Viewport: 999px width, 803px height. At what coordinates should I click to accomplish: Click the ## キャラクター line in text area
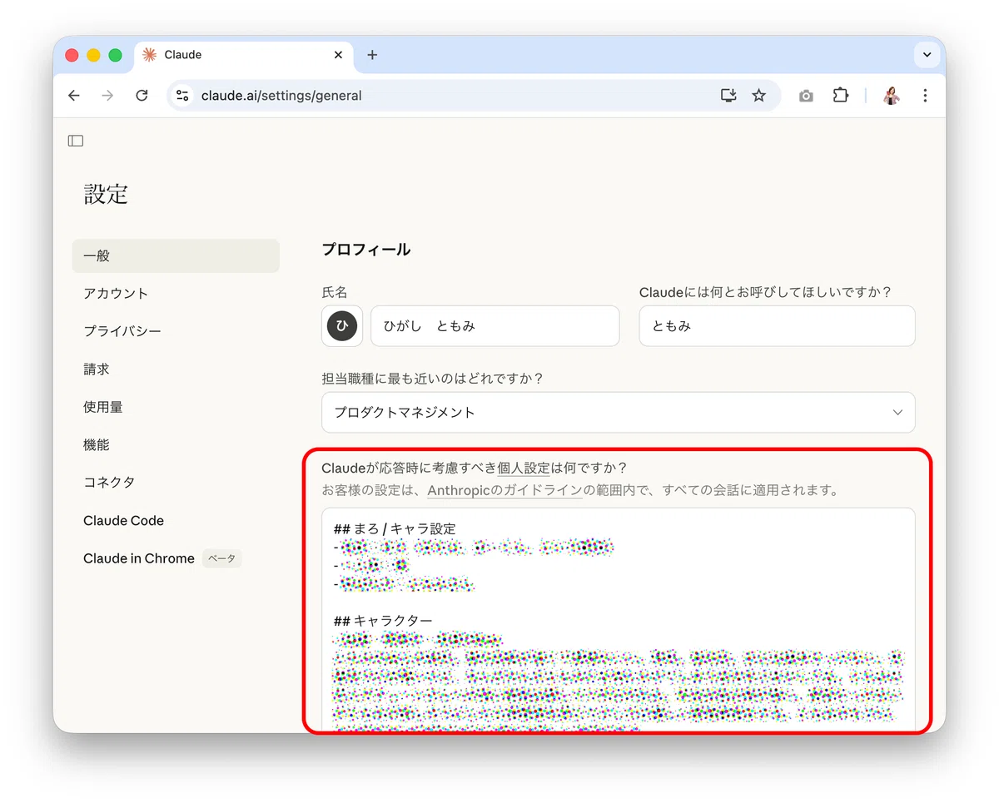[383, 621]
